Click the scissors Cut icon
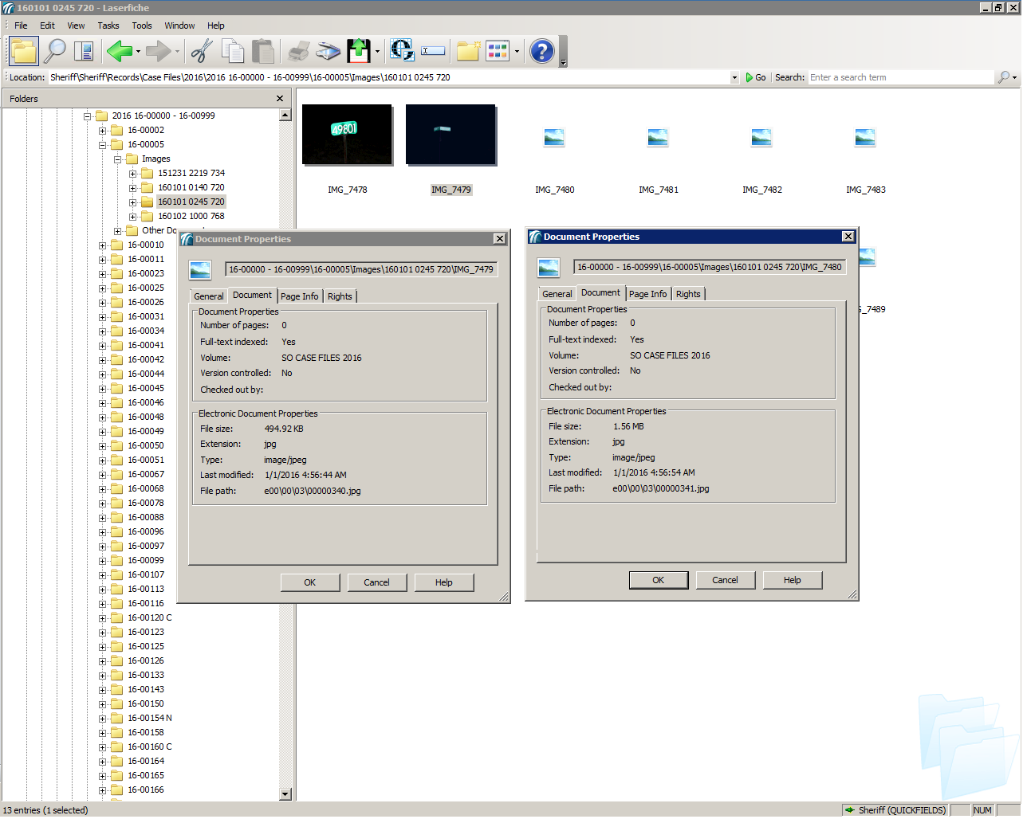This screenshot has height=819, width=1023. (201, 51)
